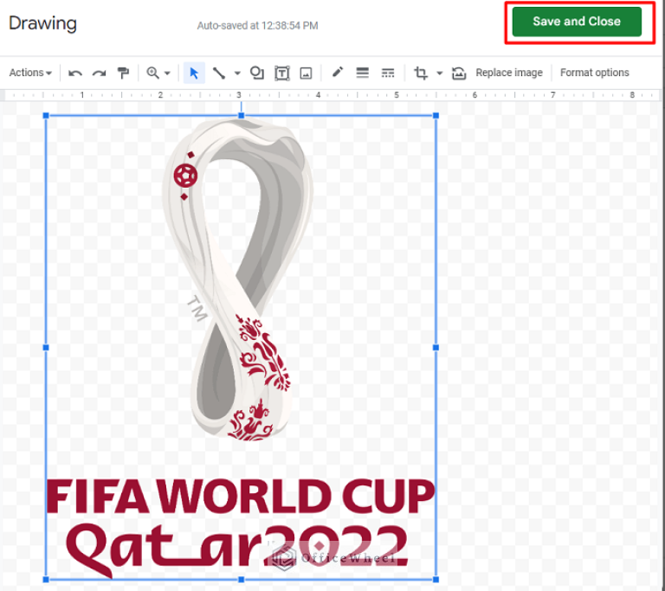Open the Zoom magnifier dropdown

158,73
